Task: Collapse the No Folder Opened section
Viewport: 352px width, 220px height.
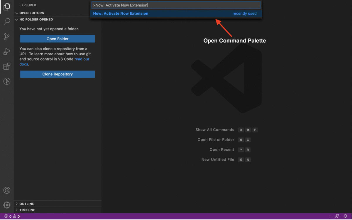Action: pos(57,19)
